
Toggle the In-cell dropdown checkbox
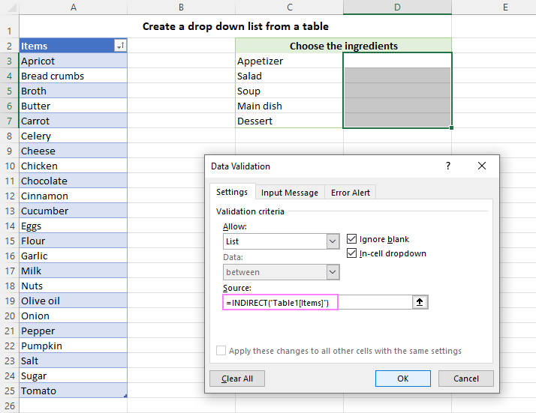pos(353,253)
